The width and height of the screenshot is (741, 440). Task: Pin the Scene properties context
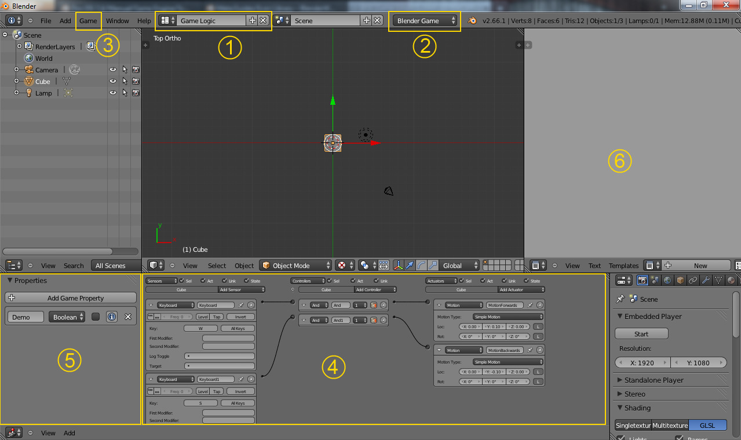tap(620, 299)
